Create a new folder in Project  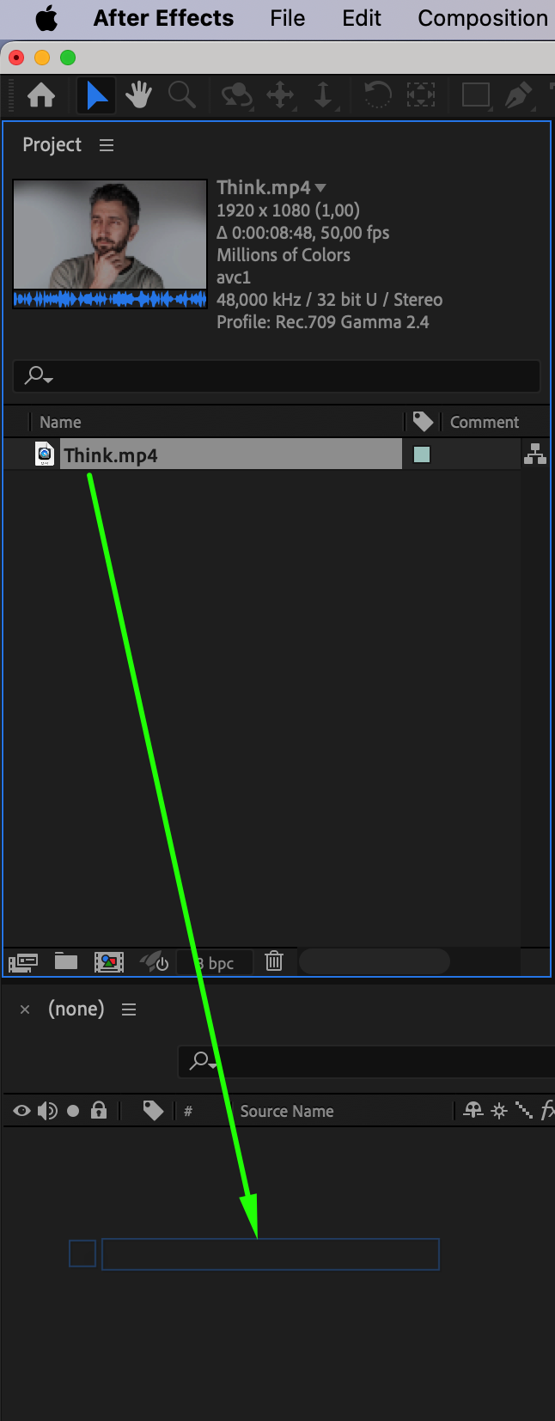click(x=66, y=961)
